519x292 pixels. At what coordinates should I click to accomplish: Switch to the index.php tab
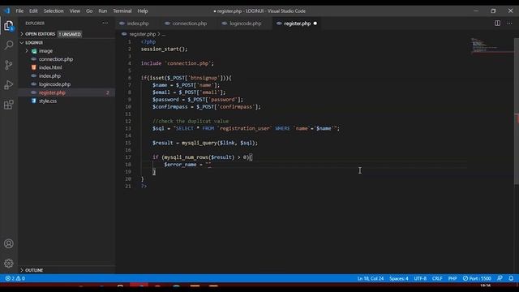click(138, 24)
